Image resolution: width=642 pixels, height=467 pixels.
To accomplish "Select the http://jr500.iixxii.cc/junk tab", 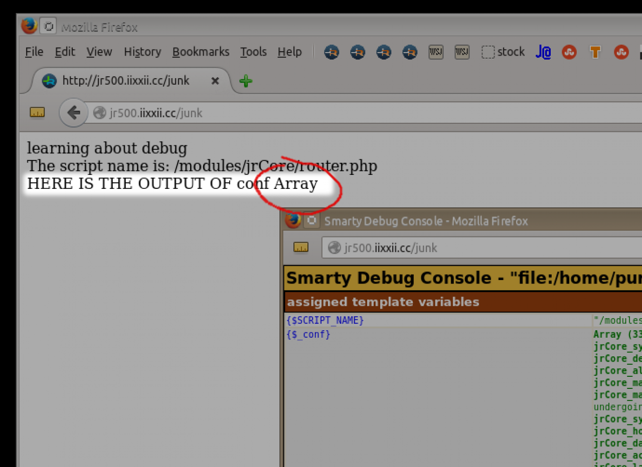I will (x=125, y=81).
